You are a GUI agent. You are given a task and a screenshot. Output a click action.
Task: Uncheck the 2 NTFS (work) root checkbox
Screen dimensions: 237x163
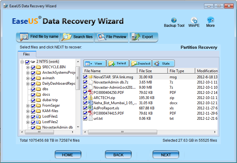click(x=27, y=62)
